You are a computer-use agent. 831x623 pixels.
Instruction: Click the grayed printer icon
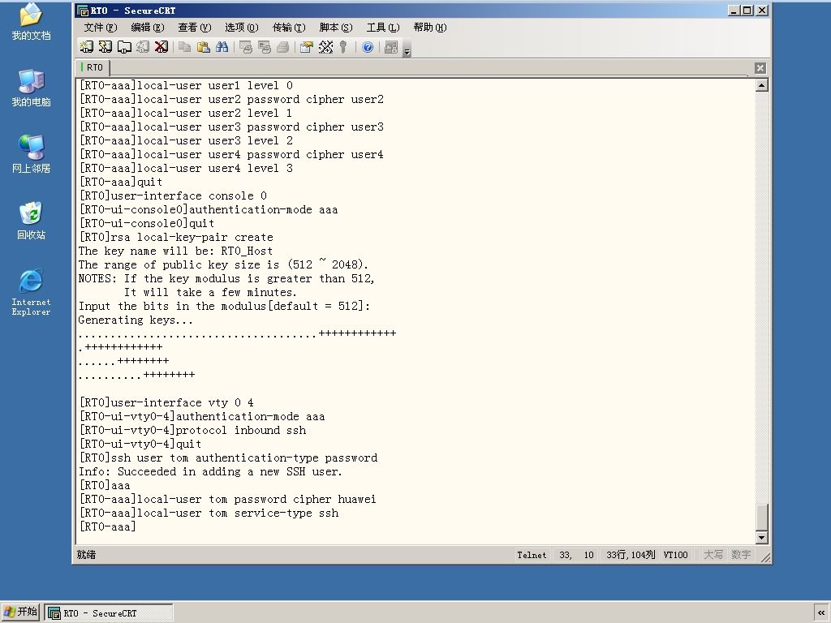tap(283, 47)
